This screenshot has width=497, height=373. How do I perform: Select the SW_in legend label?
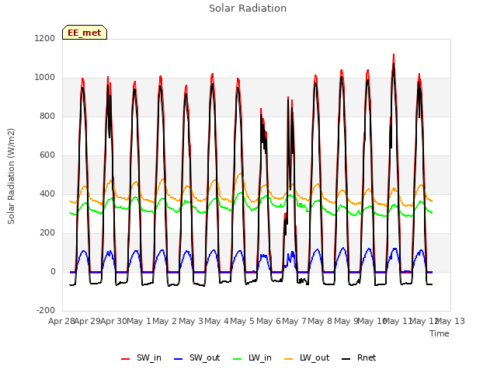coord(149,357)
